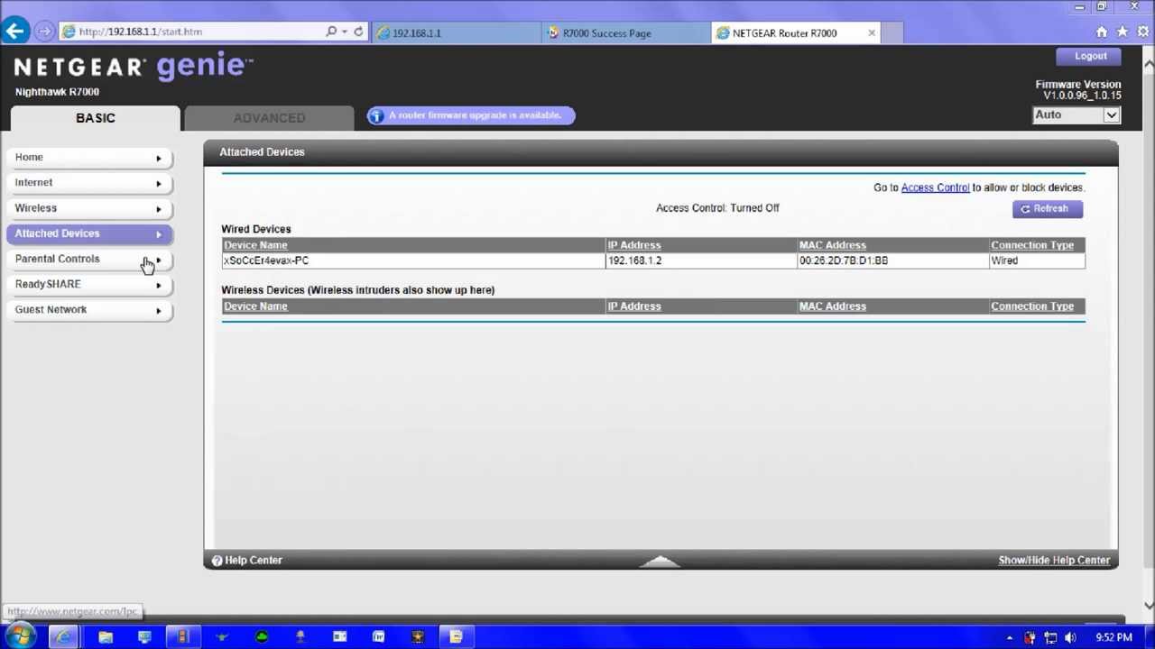The height and width of the screenshot is (649, 1155).
Task: Open the favorites star icon
Action: (x=1122, y=32)
